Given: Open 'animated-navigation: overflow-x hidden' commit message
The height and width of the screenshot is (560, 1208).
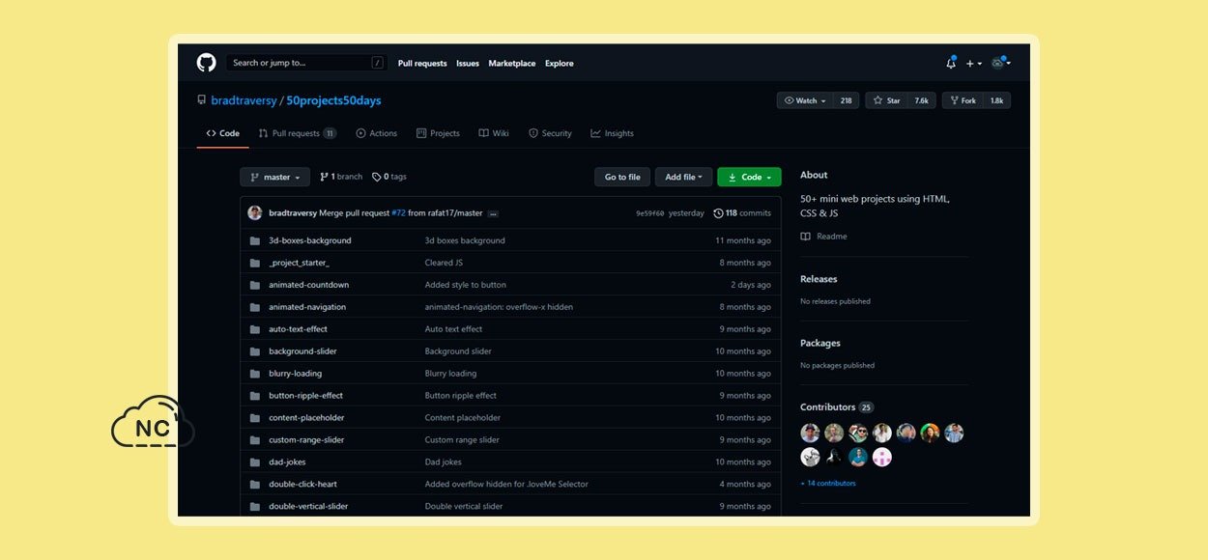Looking at the screenshot, I should [499, 307].
